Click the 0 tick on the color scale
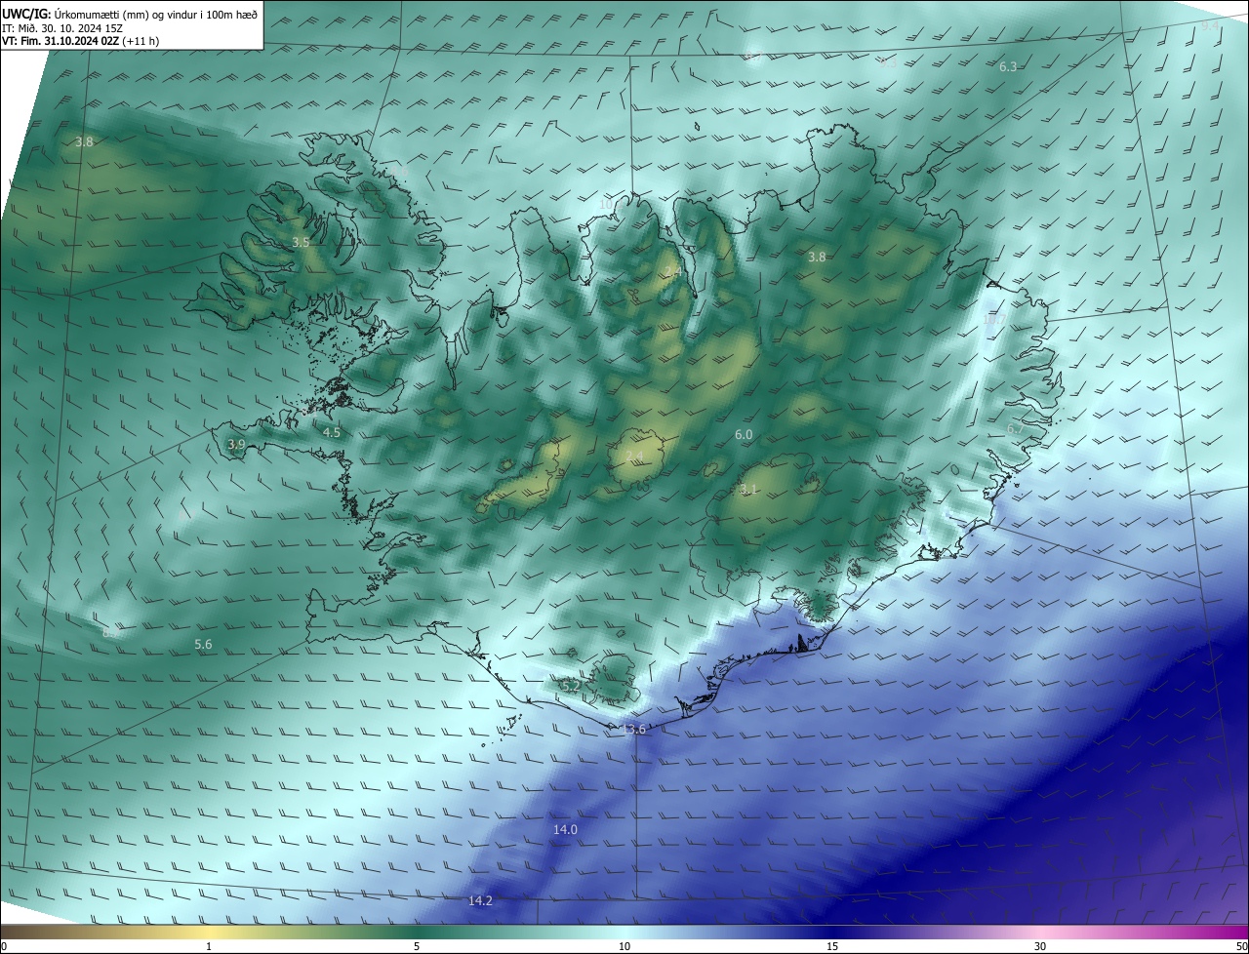Screen dimensions: 1249x954 click(x=3, y=946)
